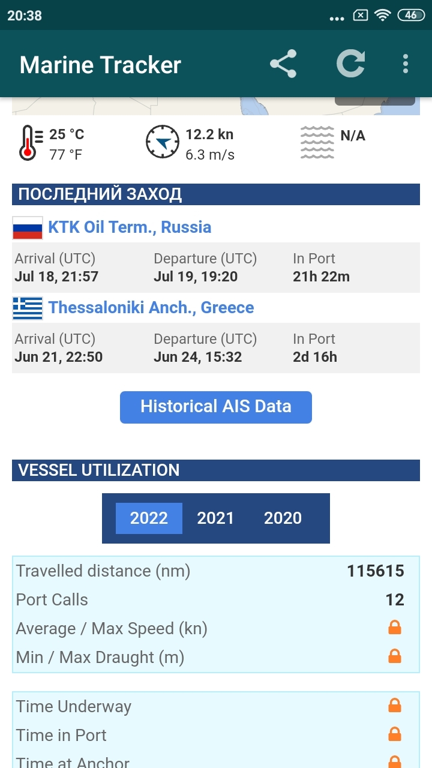Viewport: 432px width, 768px height.
Task: Tap the wave height icon
Action: [317, 142]
